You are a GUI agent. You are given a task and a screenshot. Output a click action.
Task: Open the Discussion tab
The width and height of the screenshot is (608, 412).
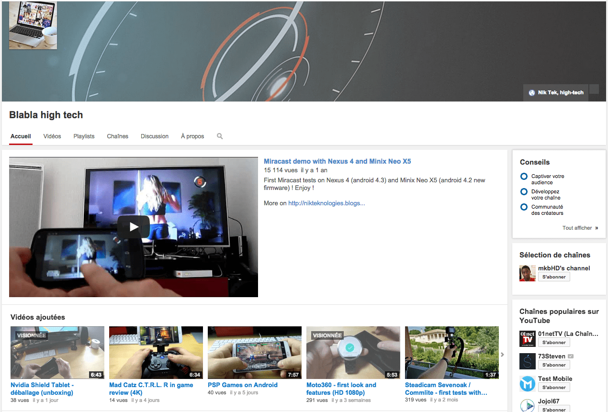(155, 136)
